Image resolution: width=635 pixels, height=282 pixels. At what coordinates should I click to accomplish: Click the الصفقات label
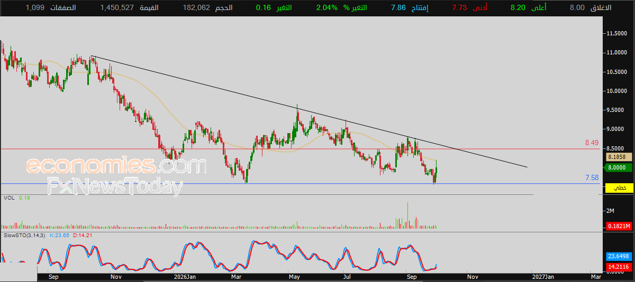click(63, 8)
